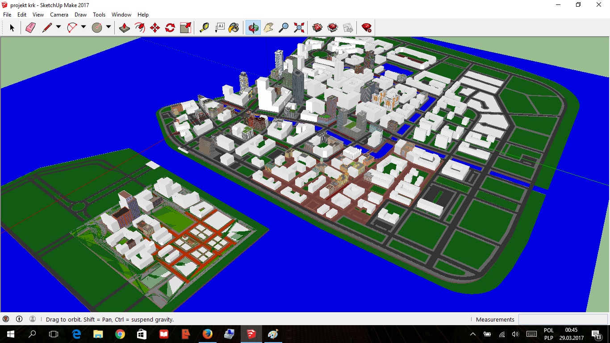The image size is (610, 343).
Task: Activate the Push/Pull tool
Action: [125, 28]
